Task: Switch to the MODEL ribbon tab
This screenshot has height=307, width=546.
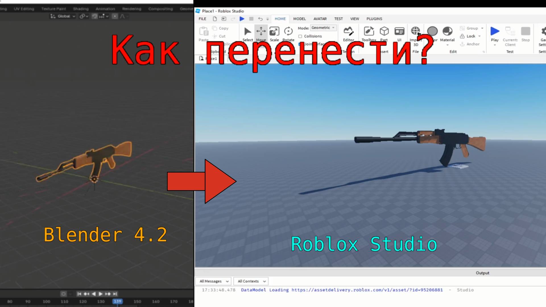Action: tap(299, 19)
